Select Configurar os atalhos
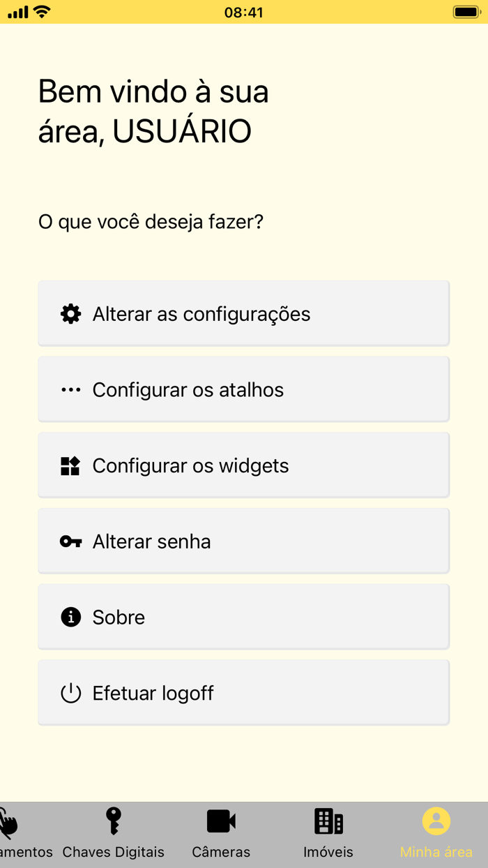 pyautogui.click(x=243, y=389)
